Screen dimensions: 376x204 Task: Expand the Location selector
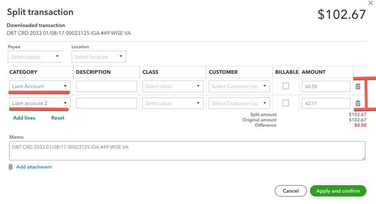pos(99,57)
